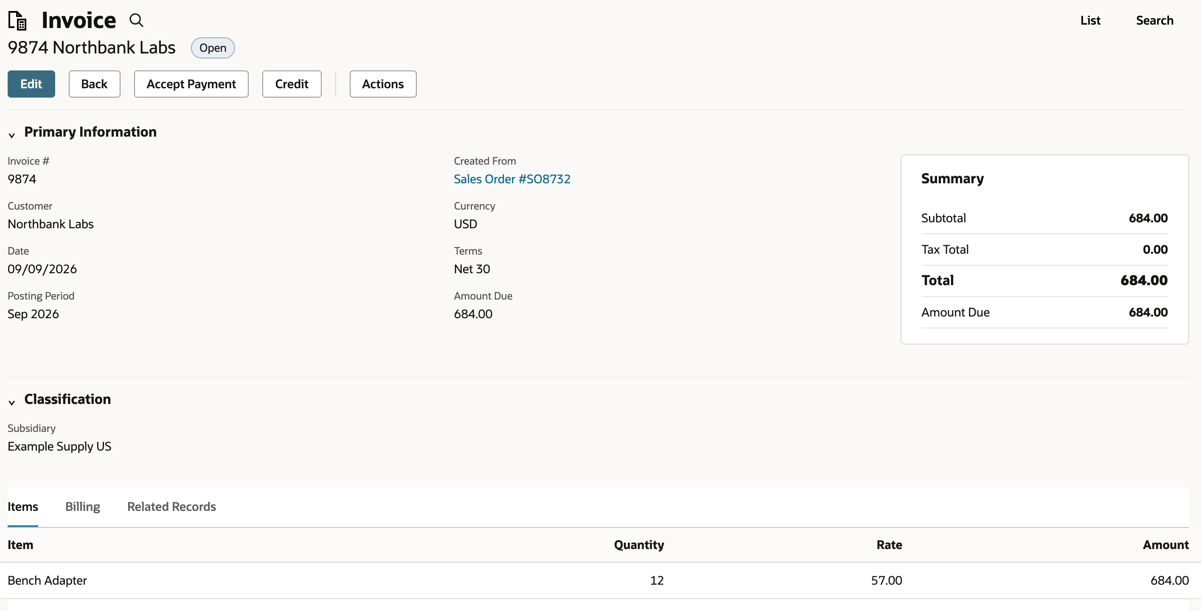Click Accept Payment button
The height and width of the screenshot is (611, 1201).
[191, 84]
